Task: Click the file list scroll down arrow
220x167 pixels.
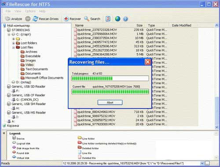Action: (216, 127)
